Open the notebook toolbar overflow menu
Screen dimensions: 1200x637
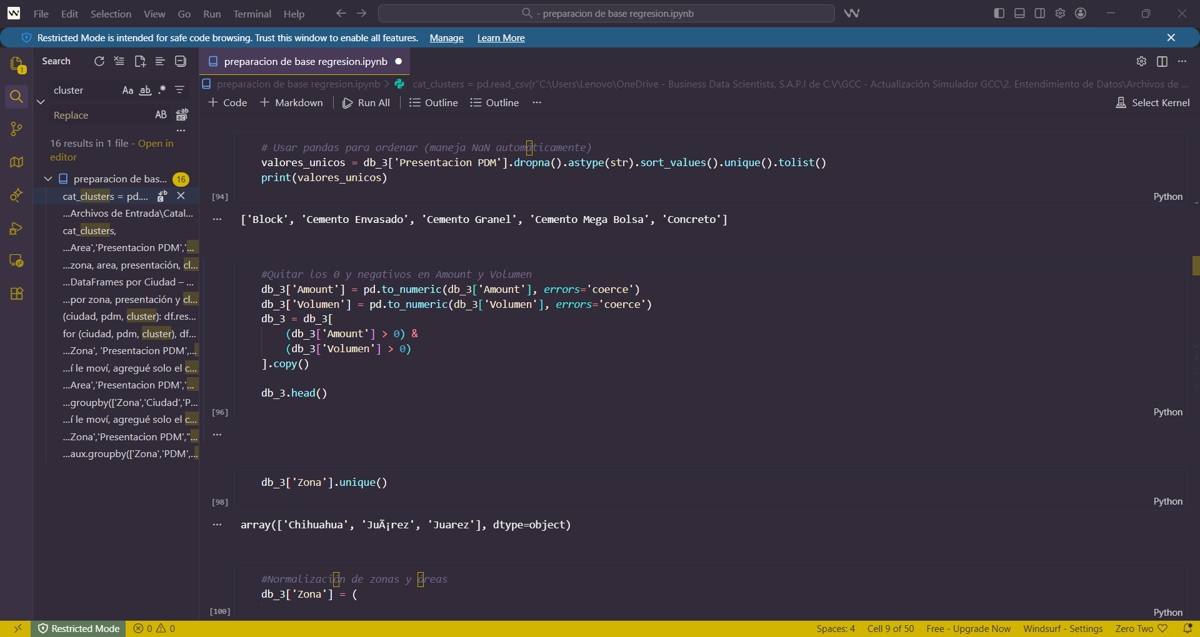pyautogui.click(x=537, y=102)
